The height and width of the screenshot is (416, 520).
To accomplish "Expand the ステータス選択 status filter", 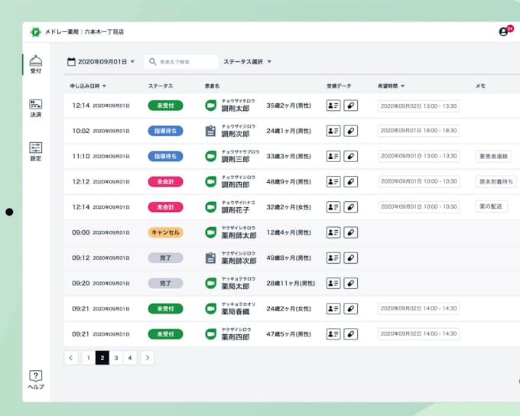I will 247,61.
